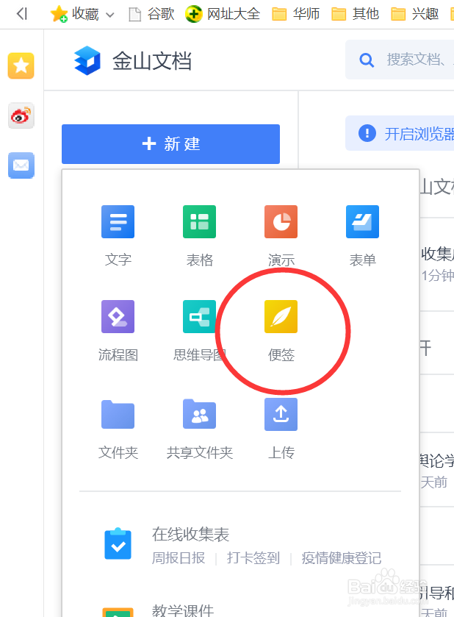Open the yellow star favorites sidebar icon
This screenshot has height=617, width=454.
click(x=21, y=65)
